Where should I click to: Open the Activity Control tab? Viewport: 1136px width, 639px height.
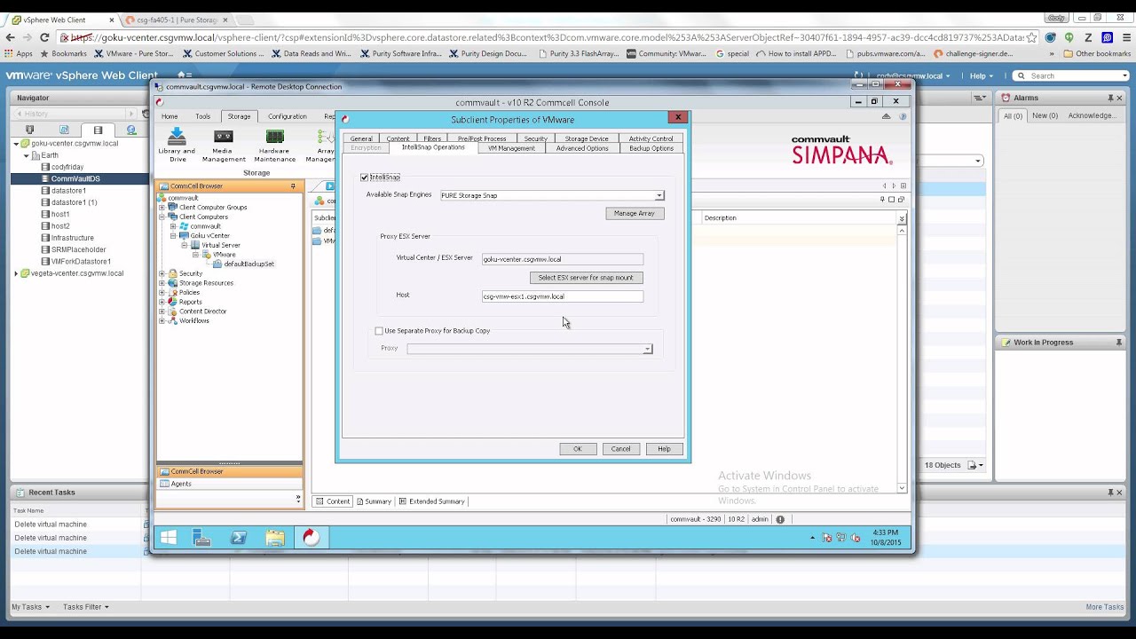coord(651,138)
